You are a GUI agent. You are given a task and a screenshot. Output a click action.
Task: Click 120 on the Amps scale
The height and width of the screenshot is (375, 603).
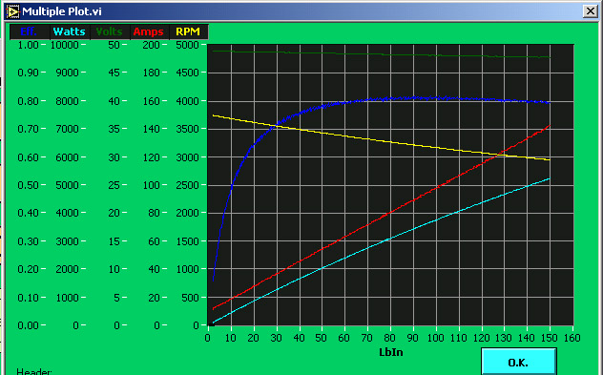(x=151, y=157)
